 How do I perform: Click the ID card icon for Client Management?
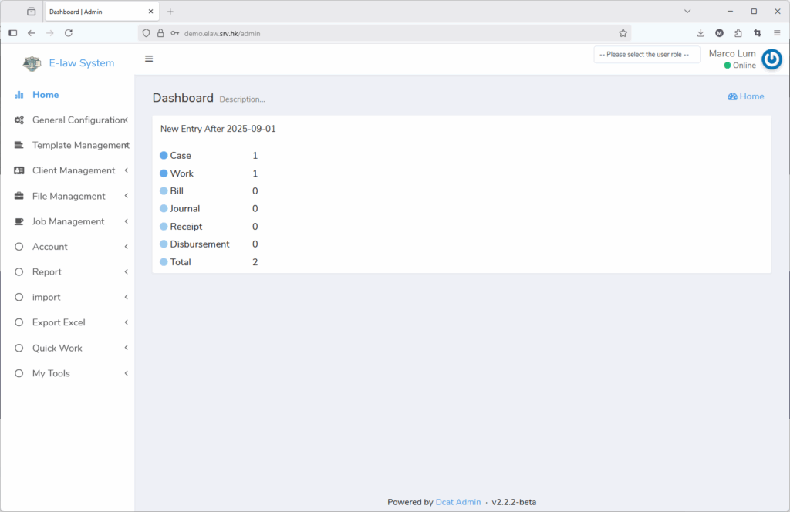click(x=19, y=171)
